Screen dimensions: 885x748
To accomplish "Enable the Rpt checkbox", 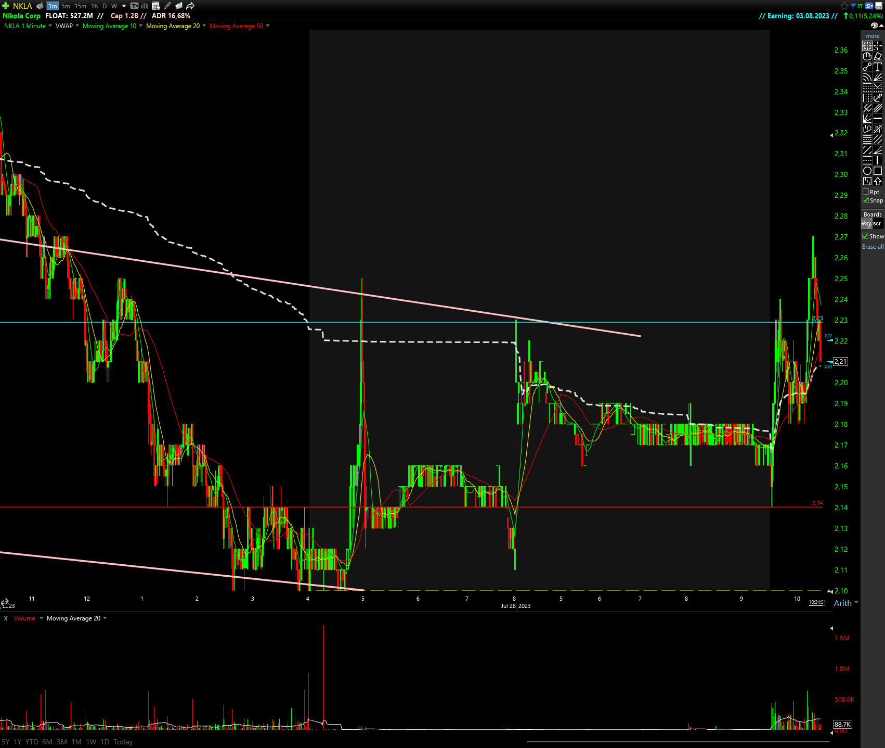I will pos(866,192).
